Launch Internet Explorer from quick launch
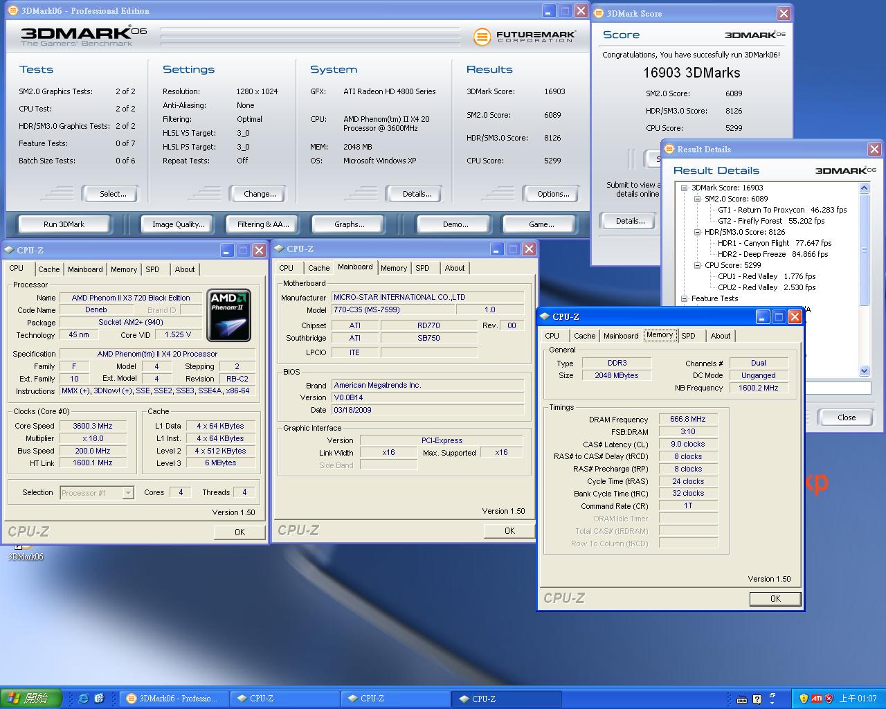The height and width of the screenshot is (709, 886). 84,699
